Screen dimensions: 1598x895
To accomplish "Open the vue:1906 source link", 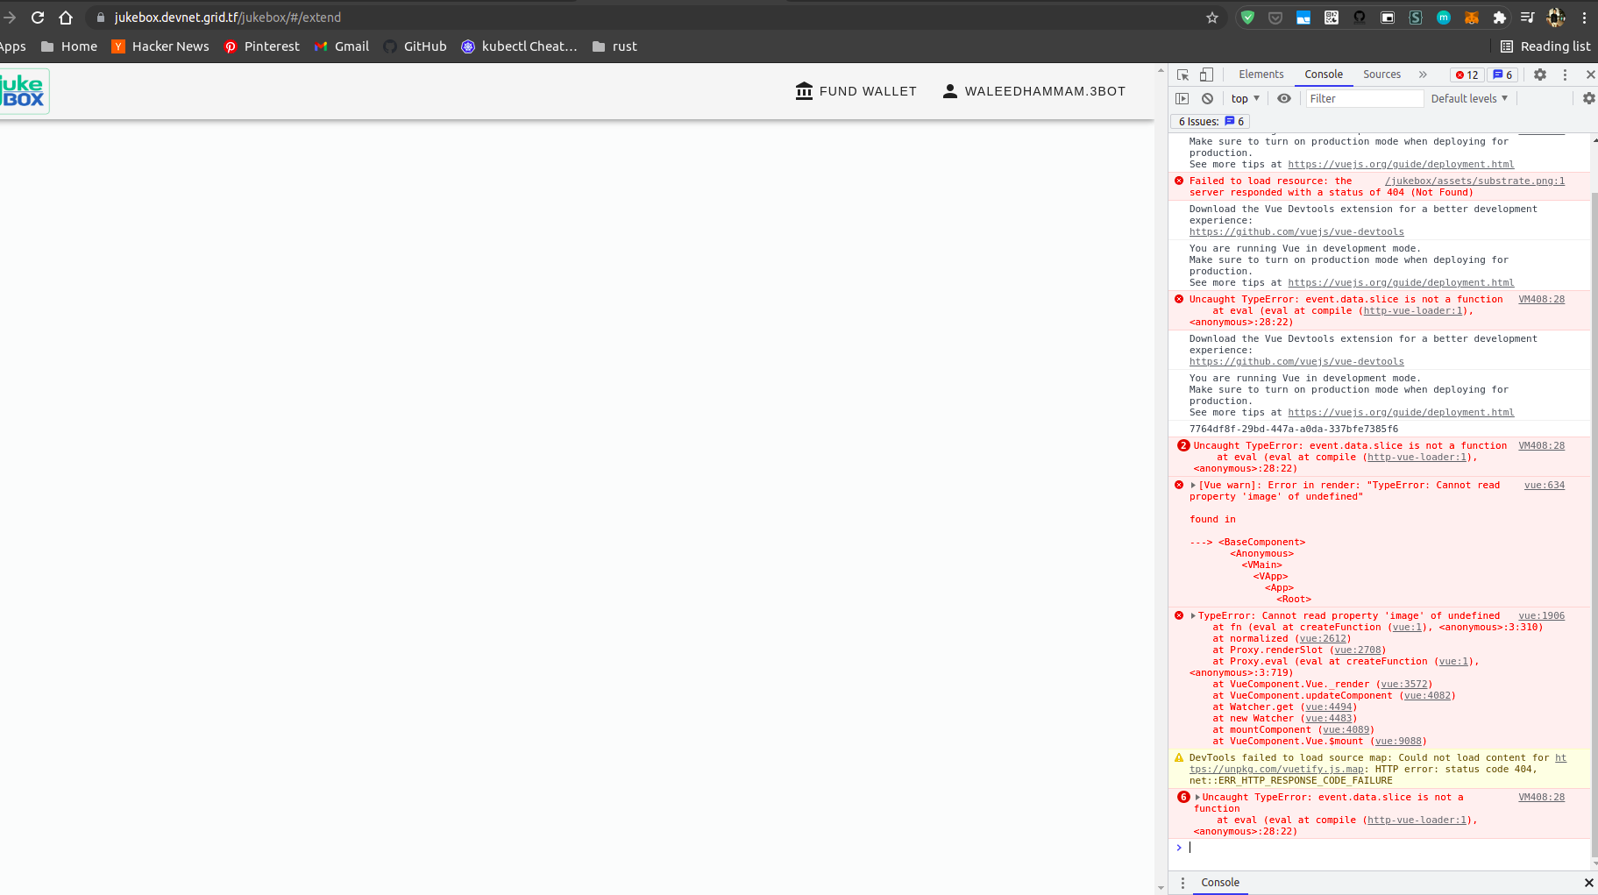I will click(x=1541, y=616).
